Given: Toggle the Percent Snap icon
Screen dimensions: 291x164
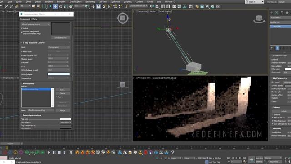Looking at the screenshot, I should pos(115,6).
